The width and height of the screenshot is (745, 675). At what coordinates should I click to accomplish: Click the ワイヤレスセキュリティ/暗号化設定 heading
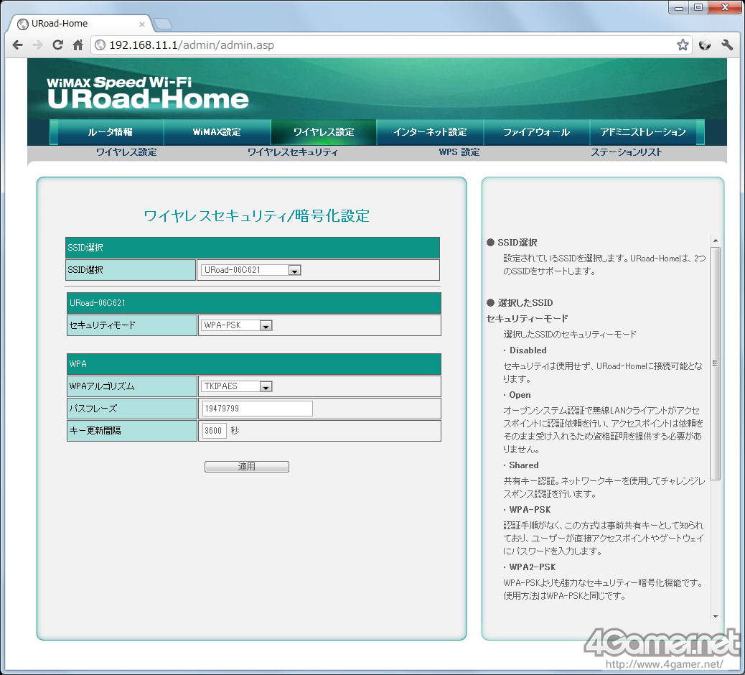coord(256,216)
